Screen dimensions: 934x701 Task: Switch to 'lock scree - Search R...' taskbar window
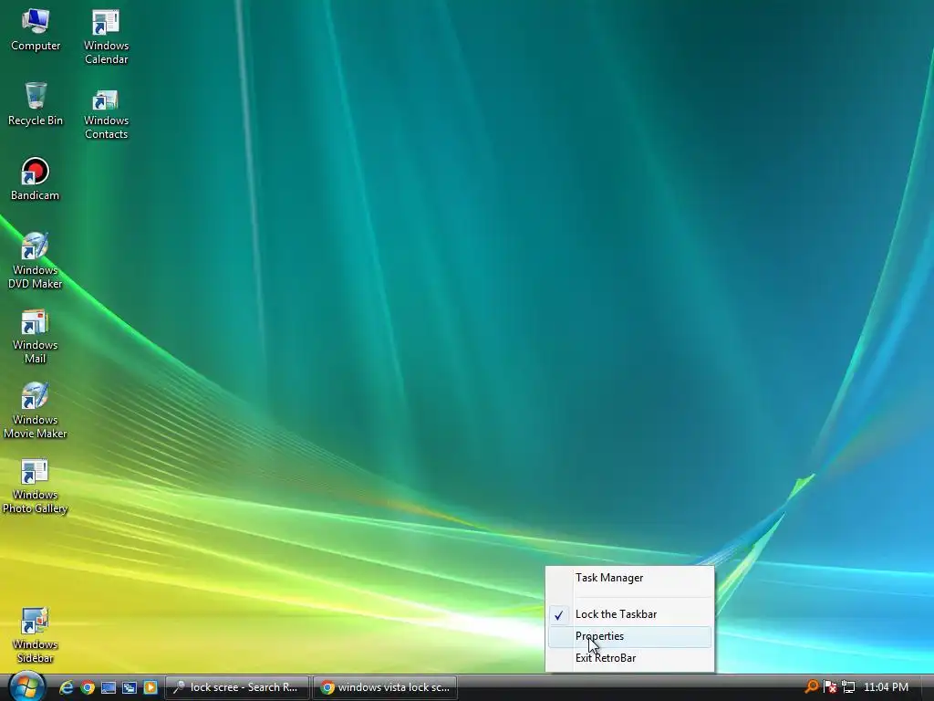tap(236, 687)
